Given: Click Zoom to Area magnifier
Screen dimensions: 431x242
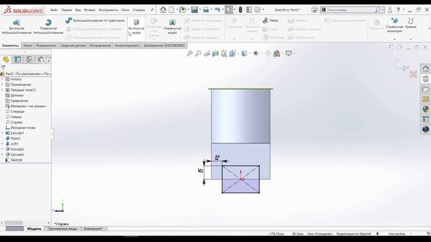Looking at the screenshot, I should 198,53.
